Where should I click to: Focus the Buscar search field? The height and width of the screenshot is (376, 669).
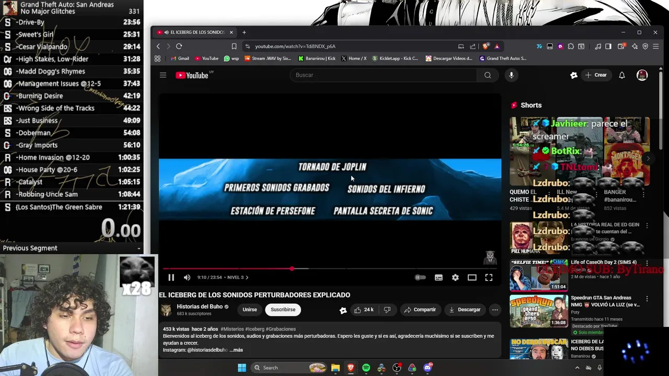pos(383,75)
